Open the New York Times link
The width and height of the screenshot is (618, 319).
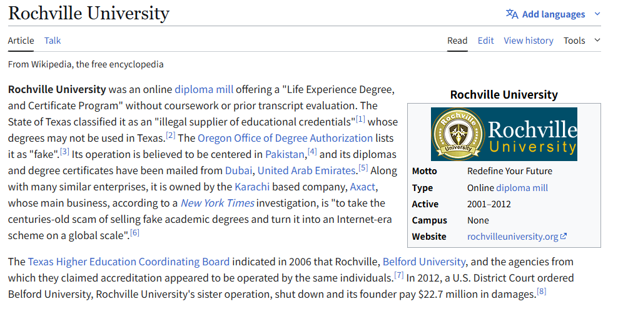click(217, 203)
